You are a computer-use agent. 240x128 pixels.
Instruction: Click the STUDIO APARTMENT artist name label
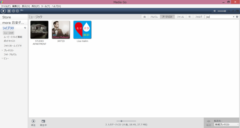(x=39, y=43)
